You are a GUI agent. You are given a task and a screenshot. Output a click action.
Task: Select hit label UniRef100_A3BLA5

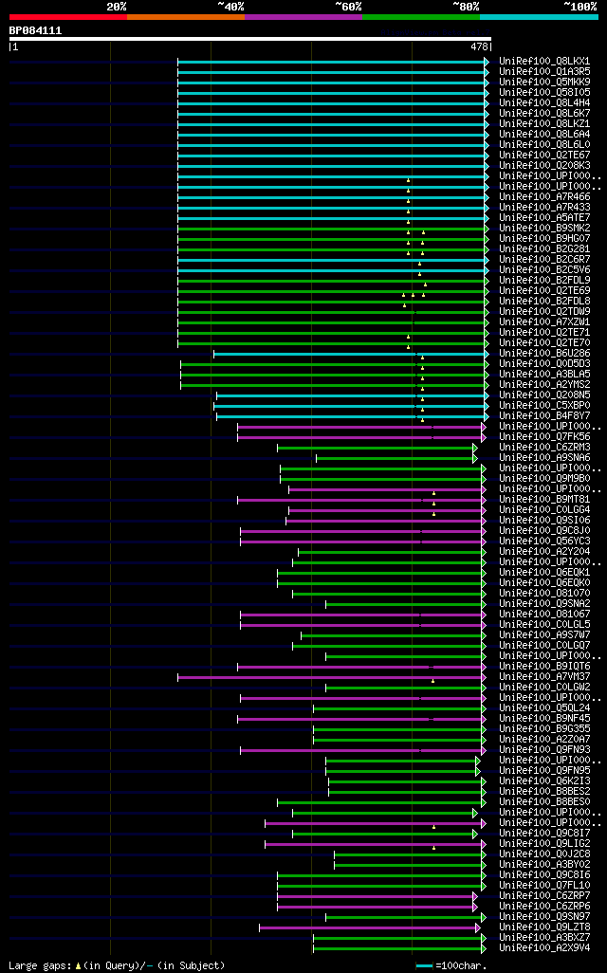coord(544,375)
